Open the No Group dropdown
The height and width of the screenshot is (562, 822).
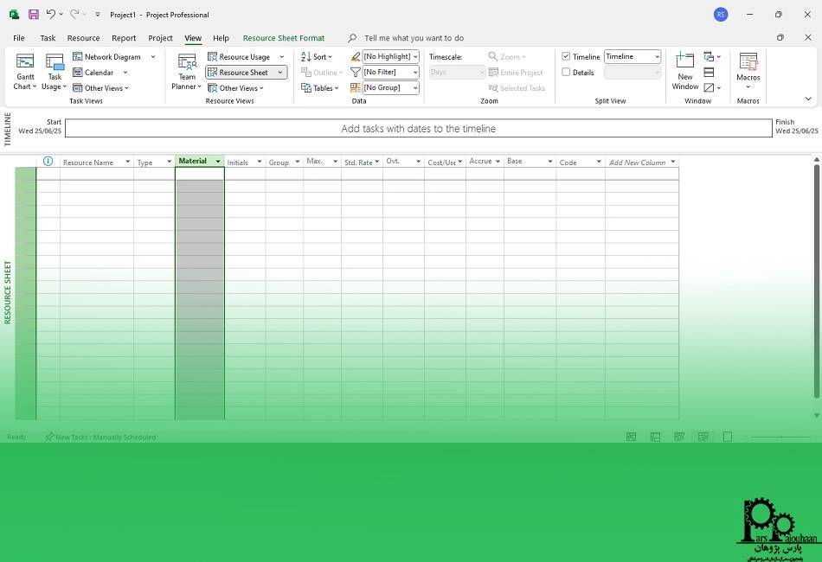point(389,88)
